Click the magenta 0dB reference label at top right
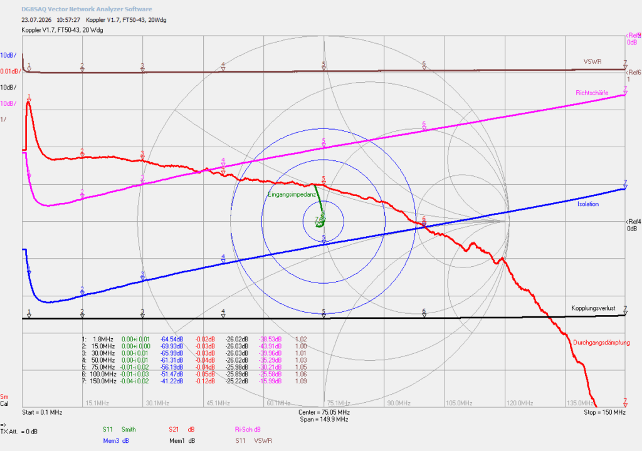Image resolution: width=642 pixels, height=451 pixels. click(x=632, y=43)
